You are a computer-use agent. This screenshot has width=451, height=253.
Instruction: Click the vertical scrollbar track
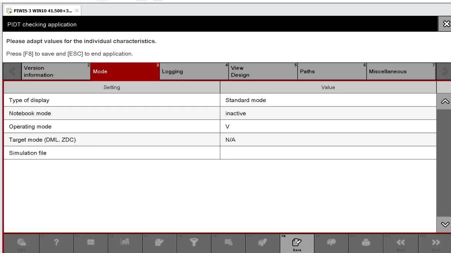click(x=445, y=163)
